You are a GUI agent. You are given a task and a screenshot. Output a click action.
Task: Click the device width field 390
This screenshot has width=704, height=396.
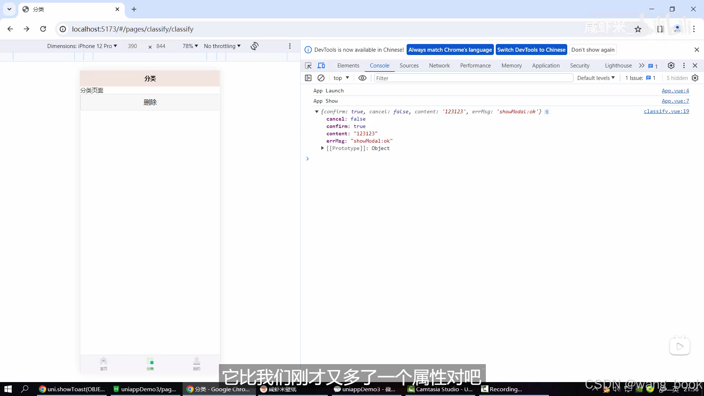tap(132, 46)
